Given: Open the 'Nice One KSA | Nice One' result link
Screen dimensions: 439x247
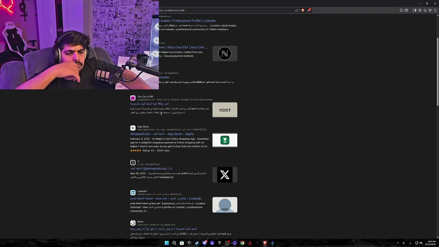Looking at the screenshot, I should tap(183, 47).
